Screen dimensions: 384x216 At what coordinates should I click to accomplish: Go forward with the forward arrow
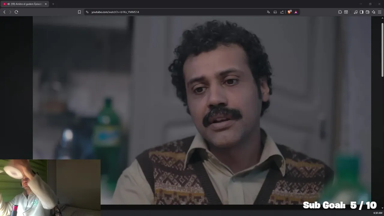pos(10,12)
